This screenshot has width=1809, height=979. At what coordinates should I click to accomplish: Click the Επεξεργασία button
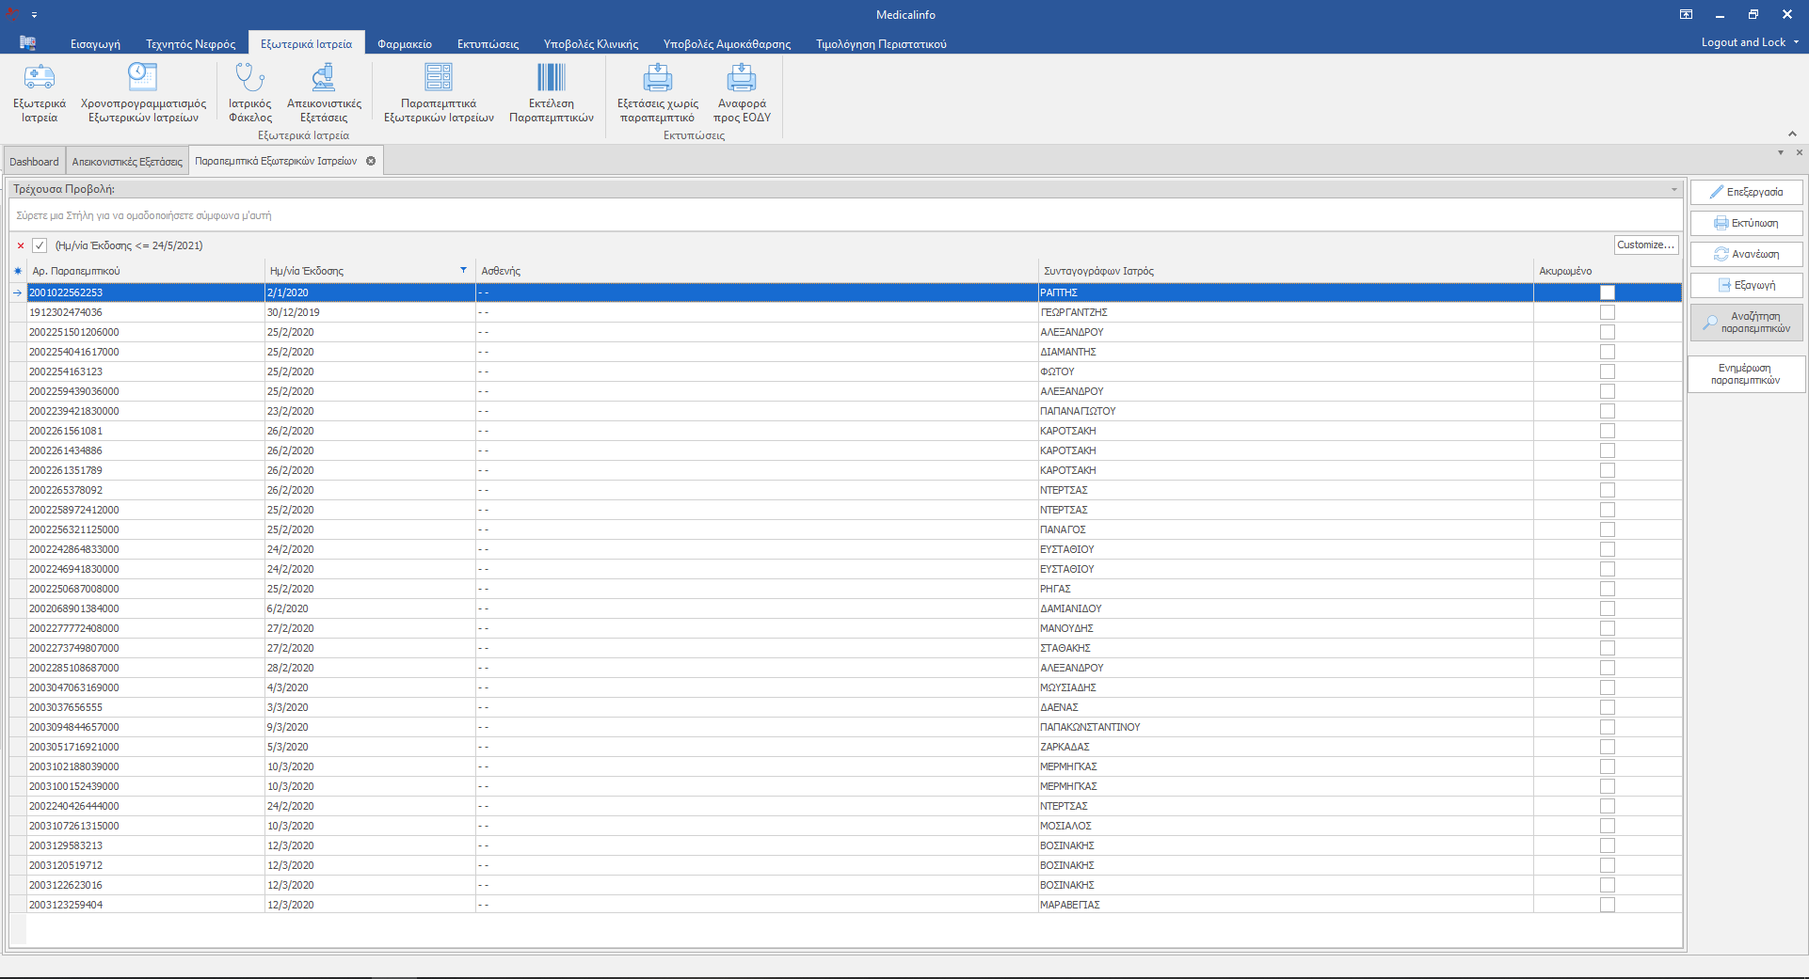pos(1746,192)
